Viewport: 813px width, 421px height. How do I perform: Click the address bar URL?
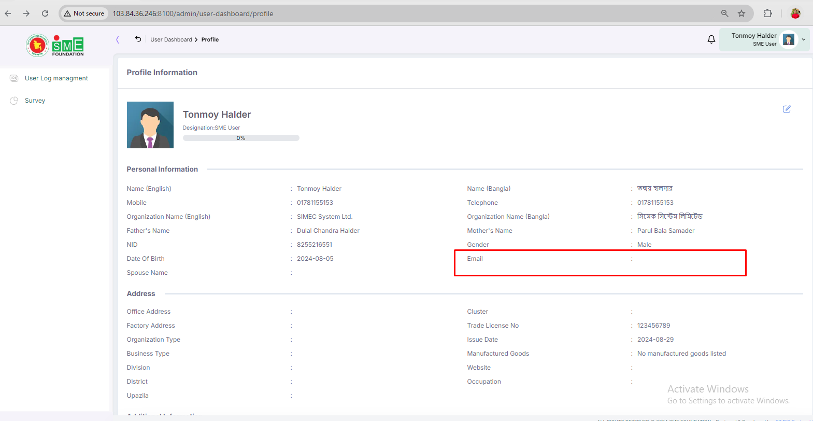tap(193, 13)
